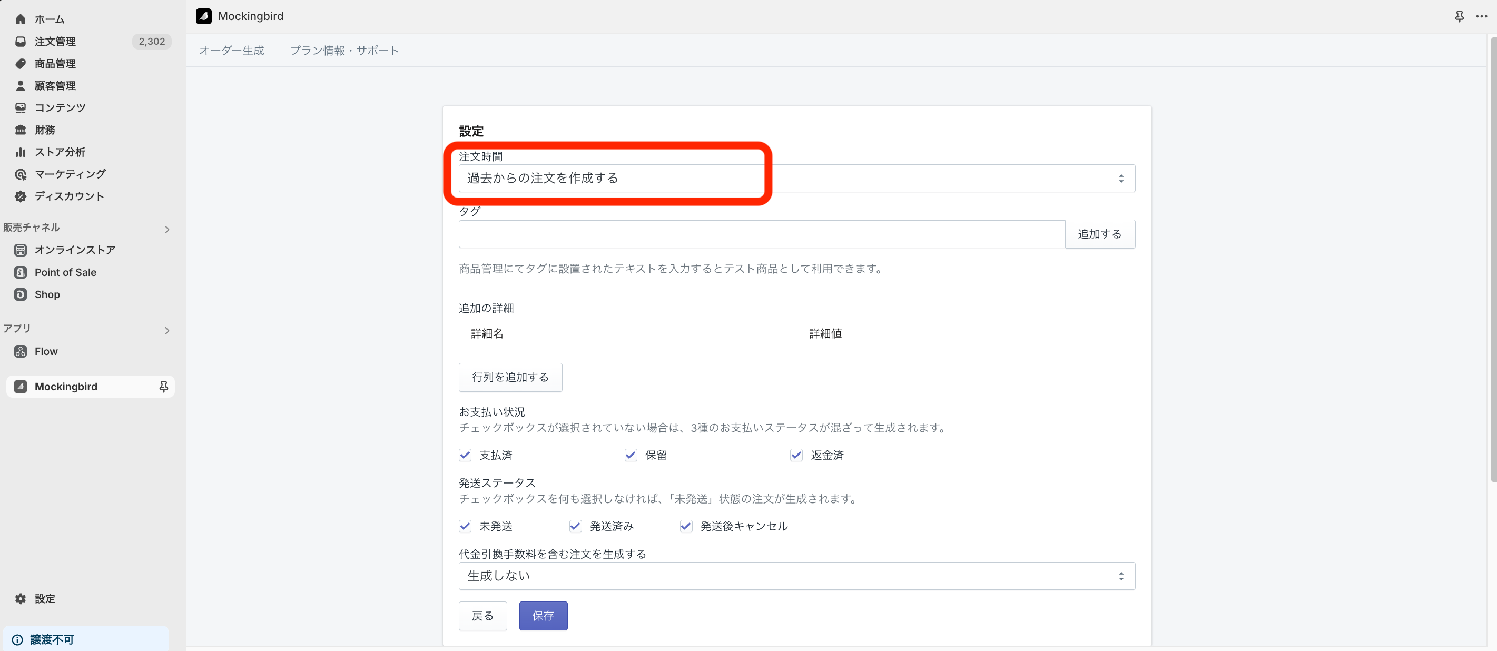Open the three-dot menu at the top right
This screenshot has width=1497, height=651.
point(1481,16)
